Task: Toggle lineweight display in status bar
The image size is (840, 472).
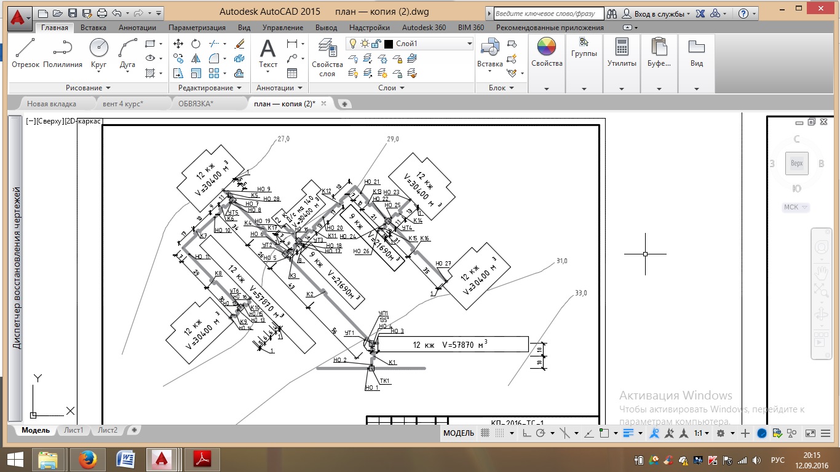Action: click(x=628, y=433)
